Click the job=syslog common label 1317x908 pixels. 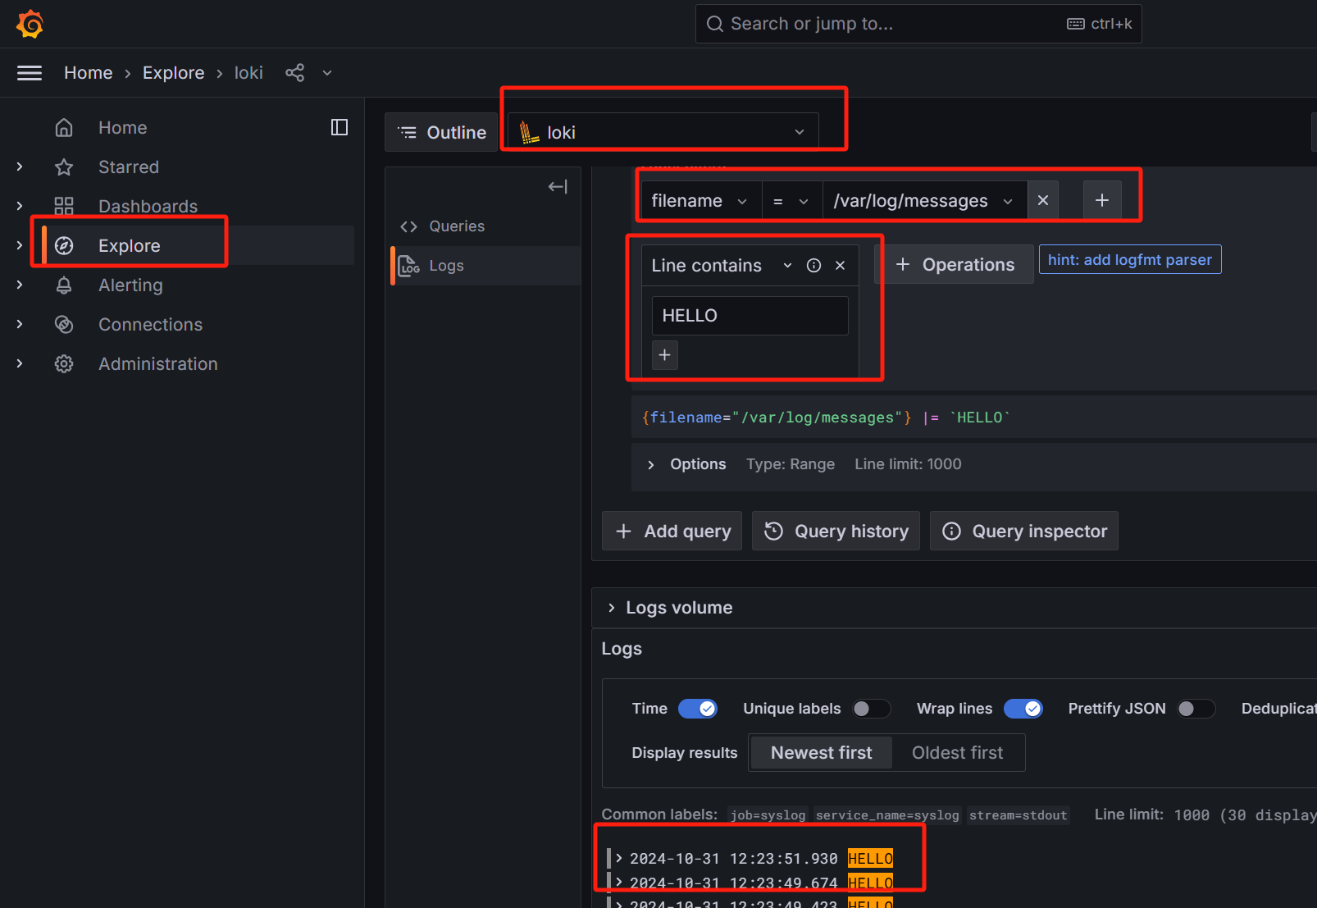(768, 815)
